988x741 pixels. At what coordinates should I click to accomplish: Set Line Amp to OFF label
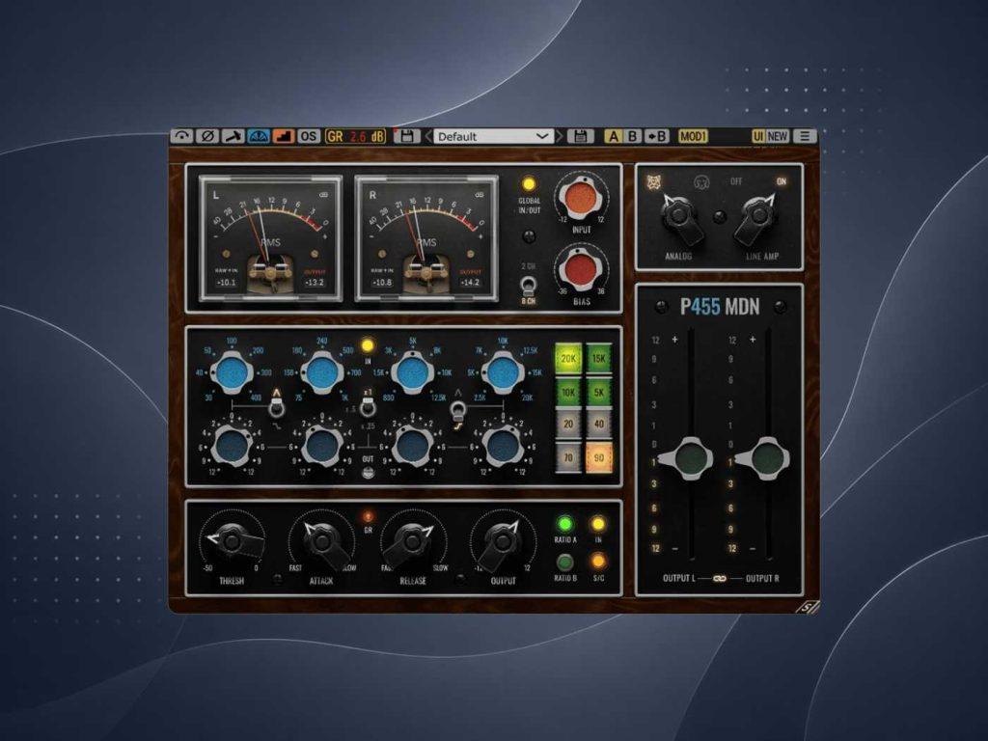coord(736,181)
